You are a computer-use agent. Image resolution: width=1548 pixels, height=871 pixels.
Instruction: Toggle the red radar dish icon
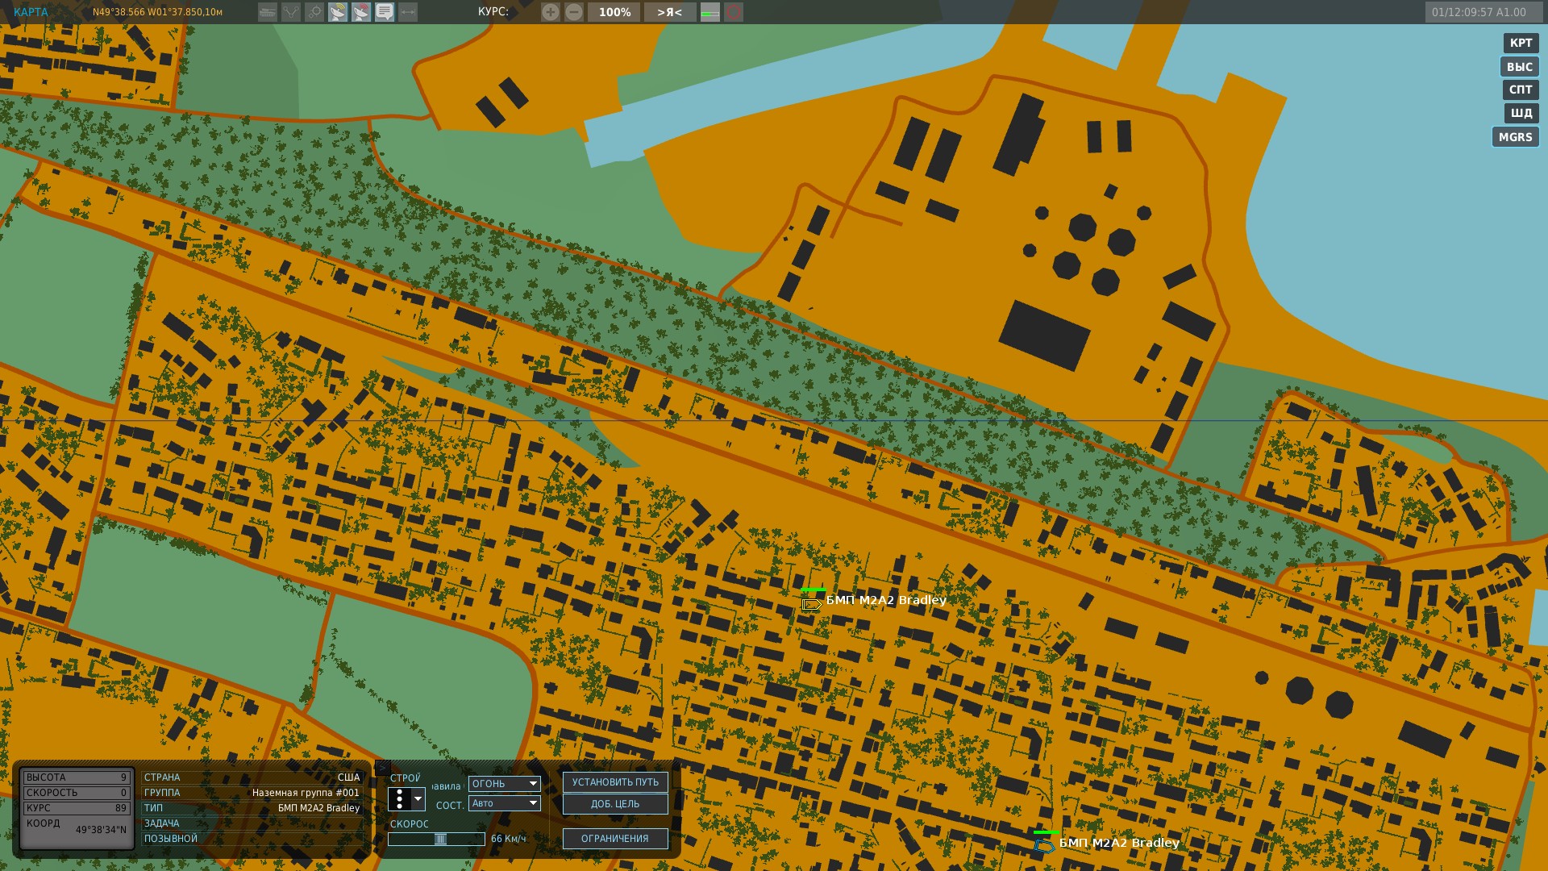(x=361, y=12)
